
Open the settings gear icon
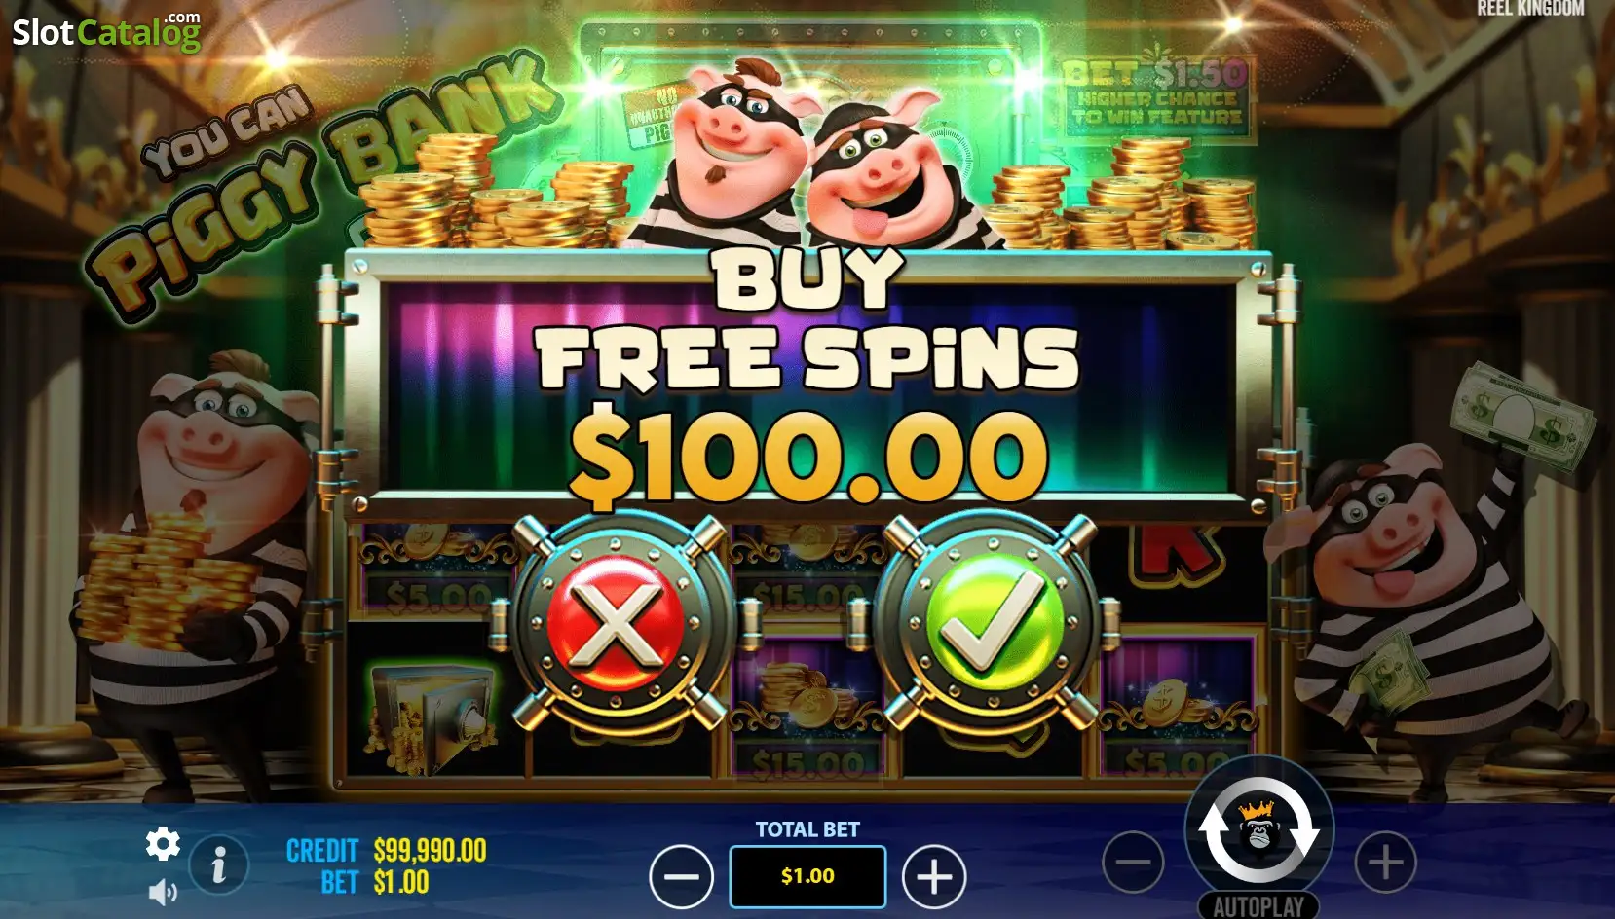click(163, 844)
